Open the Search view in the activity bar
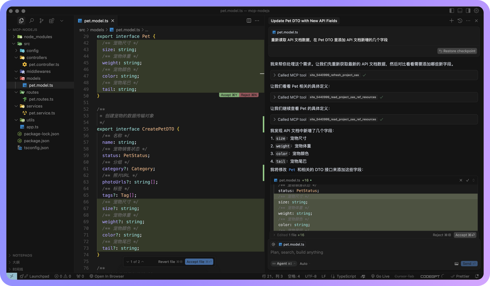The width and height of the screenshot is (490, 286). [x=31, y=20]
